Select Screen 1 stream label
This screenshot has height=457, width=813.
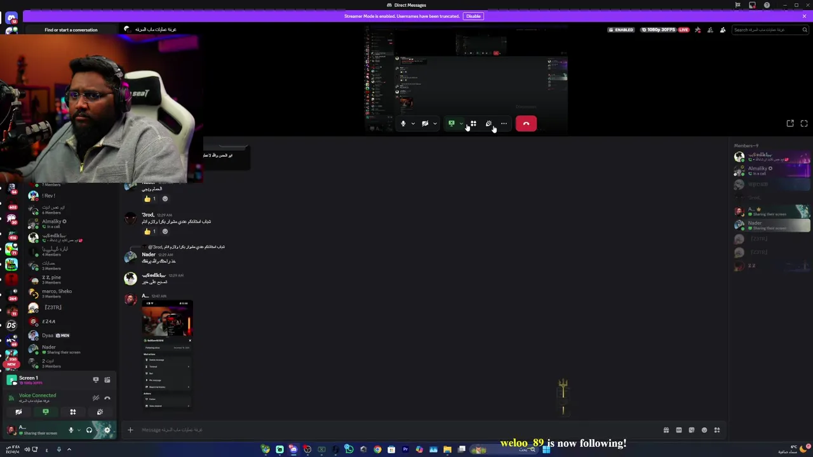click(x=28, y=378)
